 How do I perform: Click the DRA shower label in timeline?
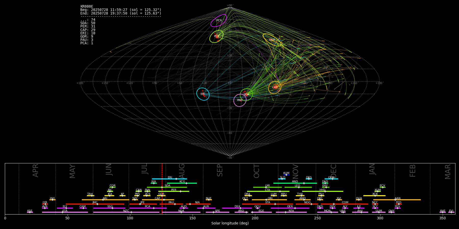pyautogui.click(x=247, y=194)
